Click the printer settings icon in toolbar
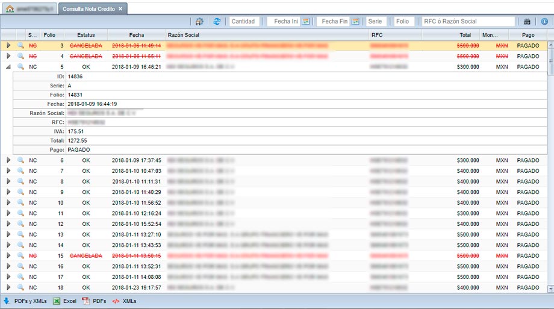554x309 pixels. click(x=199, y=22)
